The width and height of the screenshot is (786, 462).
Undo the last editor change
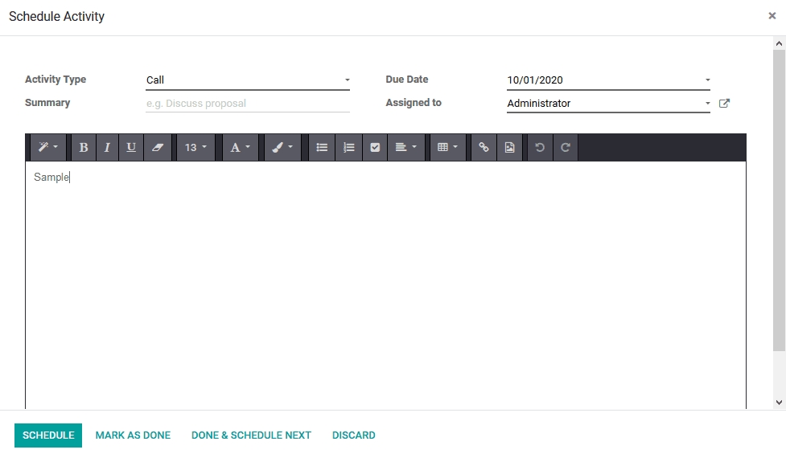540,148
